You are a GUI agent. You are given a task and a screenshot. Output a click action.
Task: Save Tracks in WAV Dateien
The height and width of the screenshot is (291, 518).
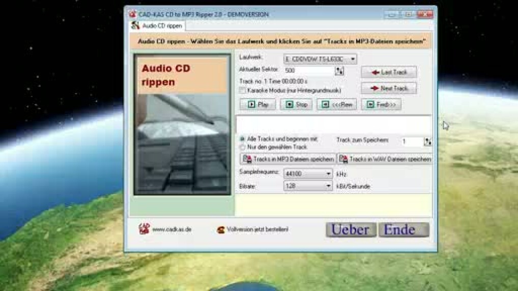tap(385, 159)
